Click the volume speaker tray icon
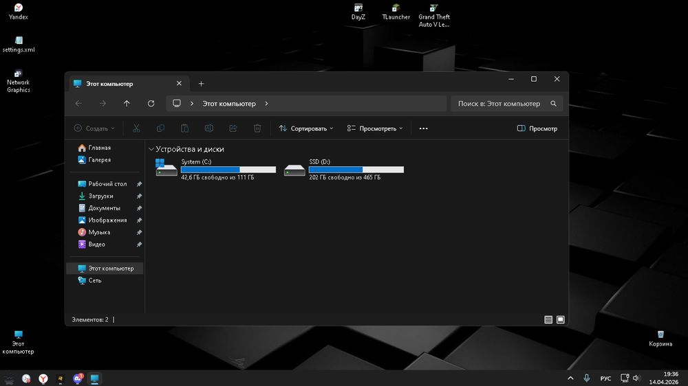The image size is (688, 386). tap(636, 378)
